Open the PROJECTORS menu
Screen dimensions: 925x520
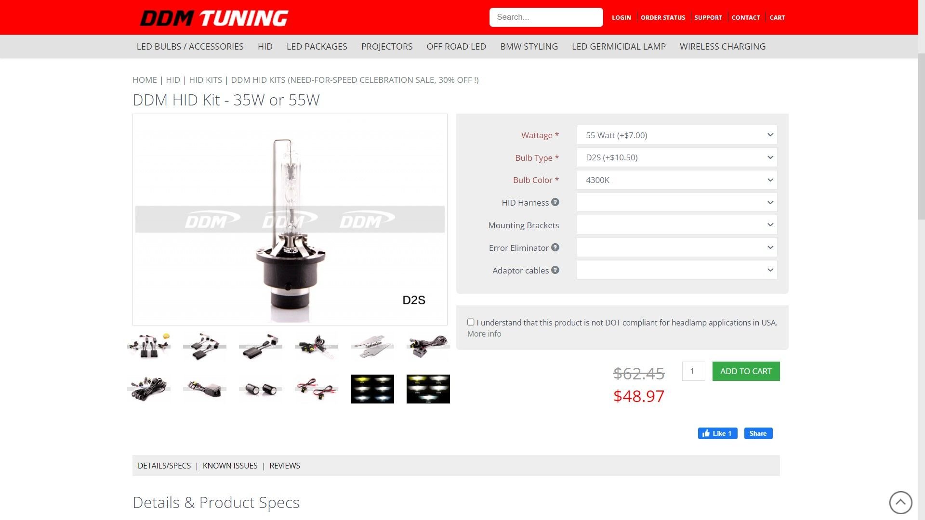(387, 47)
